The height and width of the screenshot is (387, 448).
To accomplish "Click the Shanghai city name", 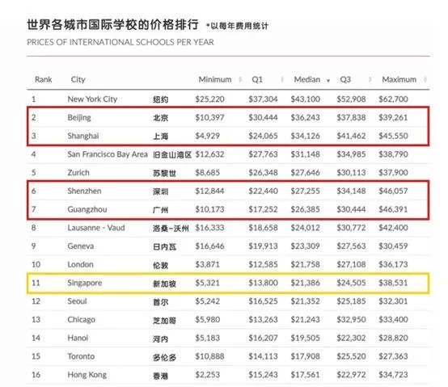I will click(x=83, y=136).
